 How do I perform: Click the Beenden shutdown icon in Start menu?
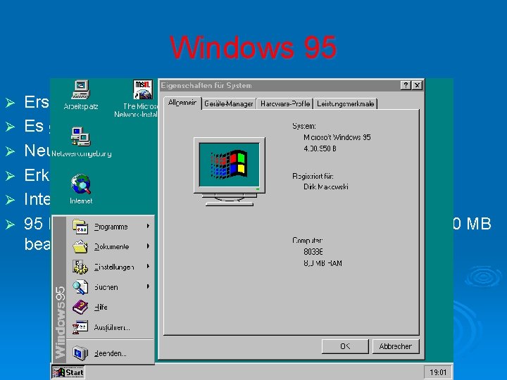80,353
